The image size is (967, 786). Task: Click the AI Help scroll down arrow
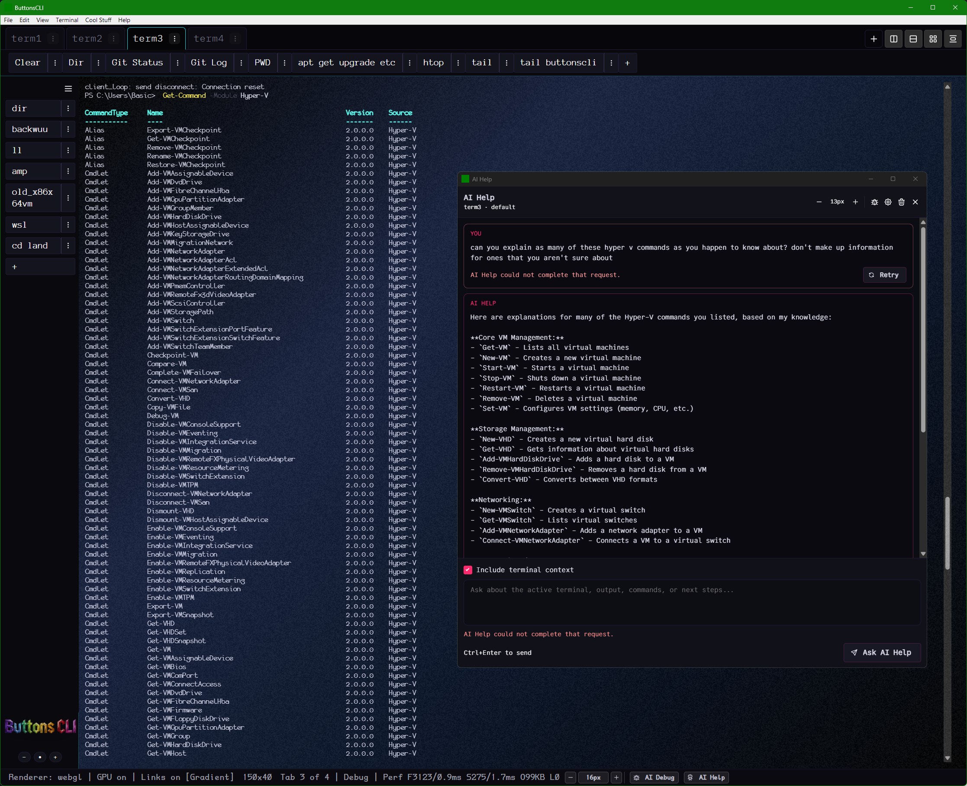pos(923,554)
